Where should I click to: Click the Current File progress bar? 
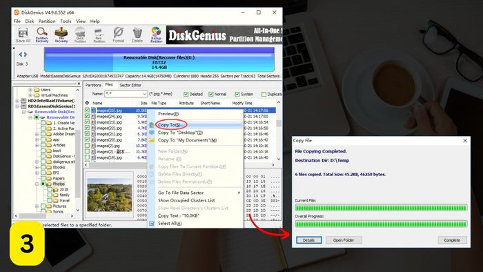click(381, 208)
